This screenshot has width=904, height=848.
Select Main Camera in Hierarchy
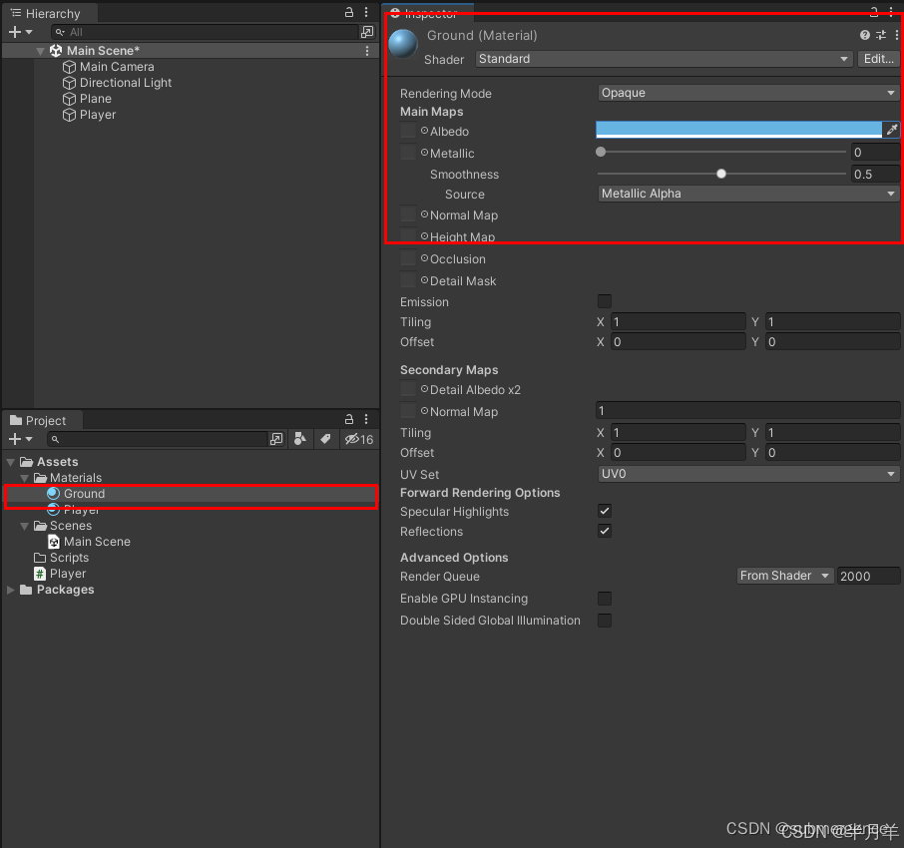tap(117, 67)
